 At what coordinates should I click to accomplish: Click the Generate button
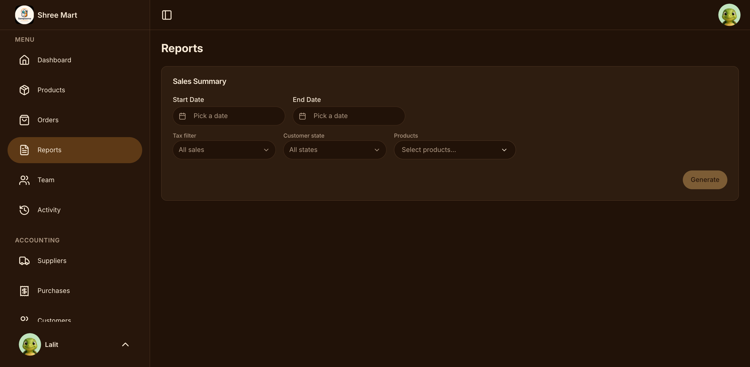pos(705,180)
